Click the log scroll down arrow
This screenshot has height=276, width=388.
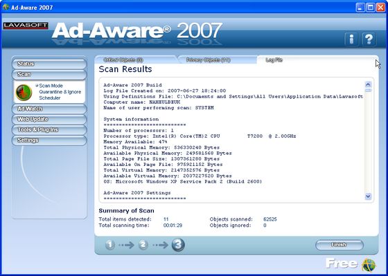click(368, 196)
